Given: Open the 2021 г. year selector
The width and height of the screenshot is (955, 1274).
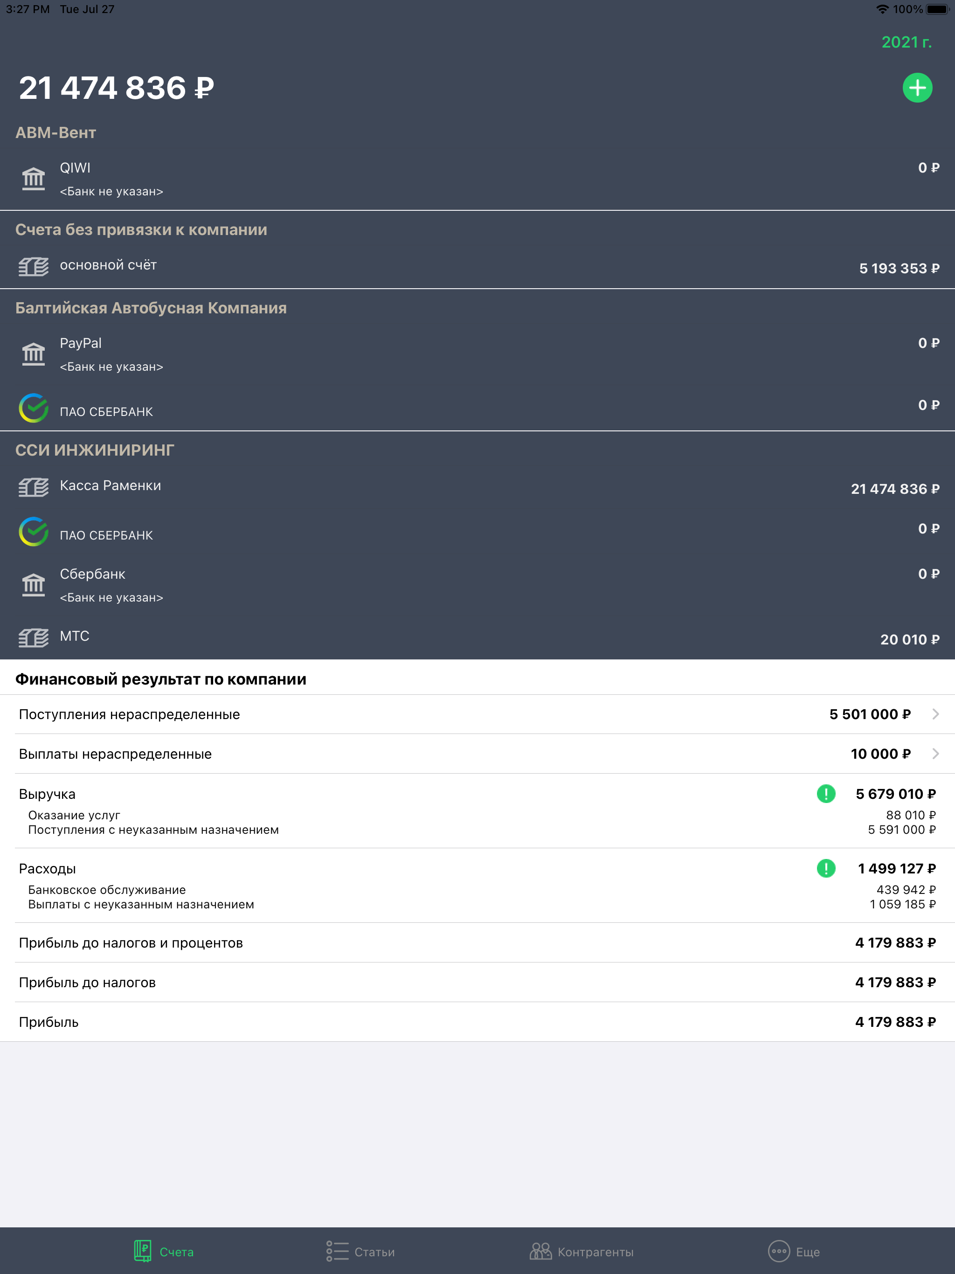Looking at the screenshot, I should (x=906, y=42).
